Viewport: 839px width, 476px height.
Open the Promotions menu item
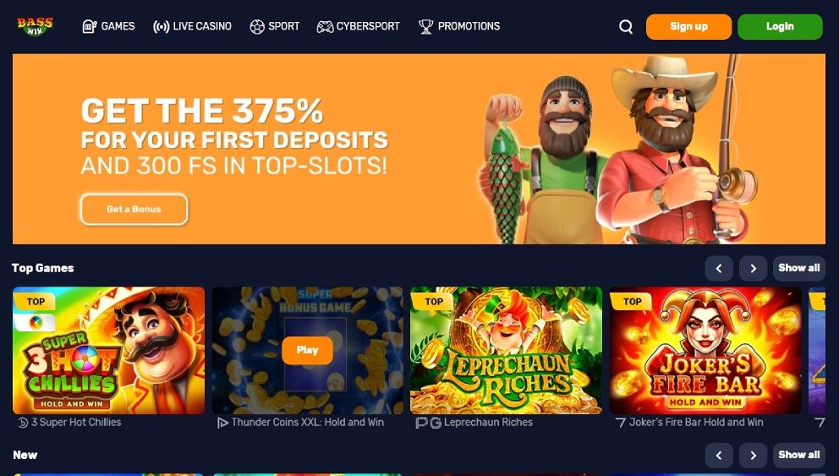459,26
